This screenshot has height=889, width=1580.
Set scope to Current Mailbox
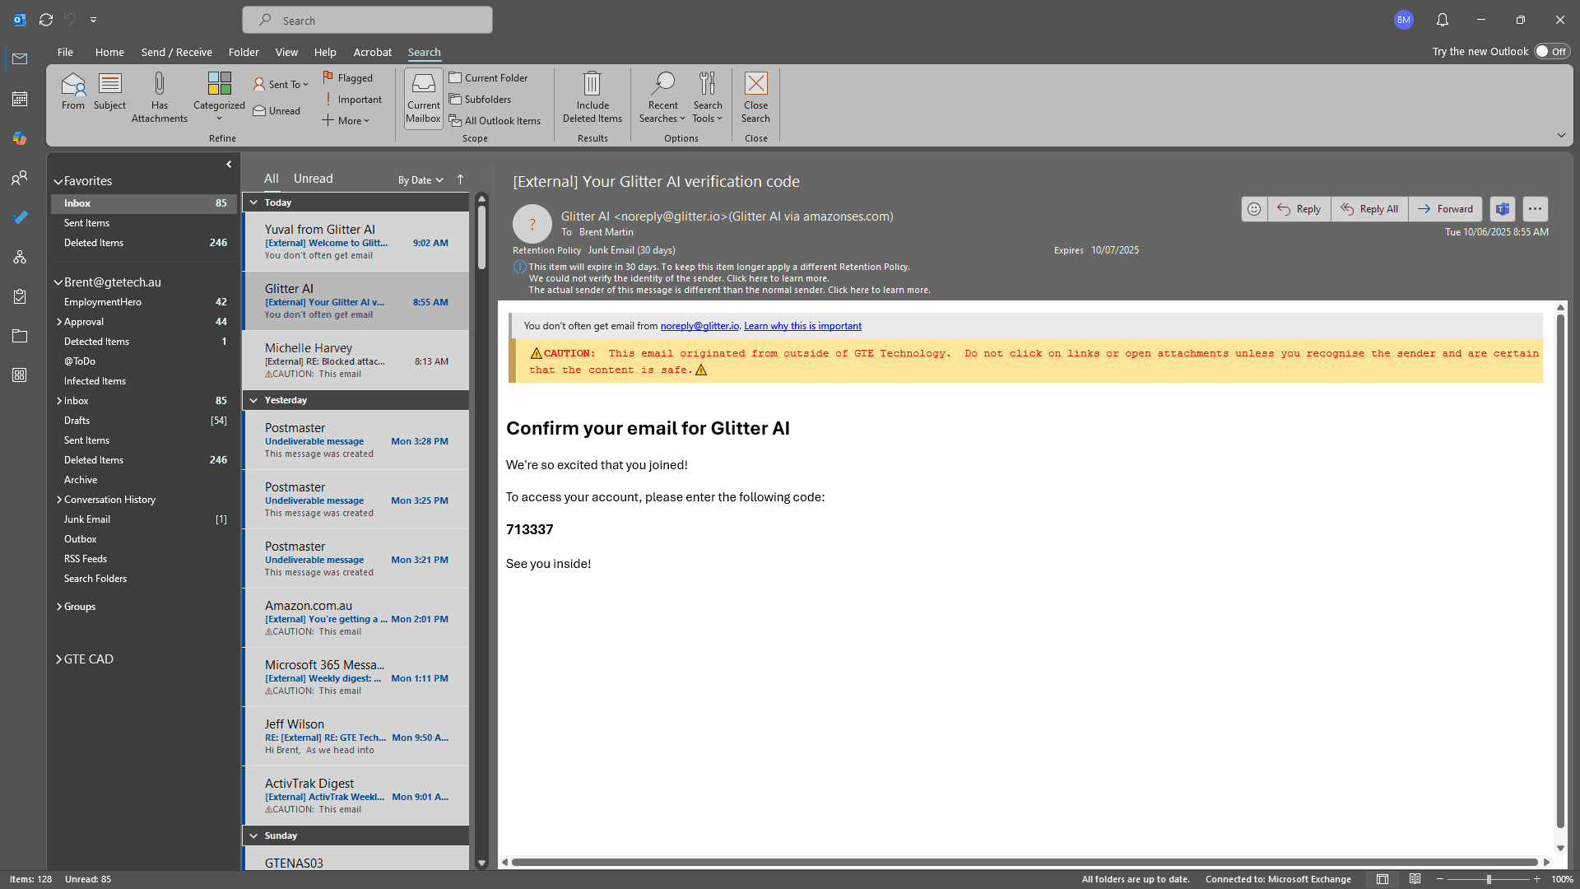(423, 97)
